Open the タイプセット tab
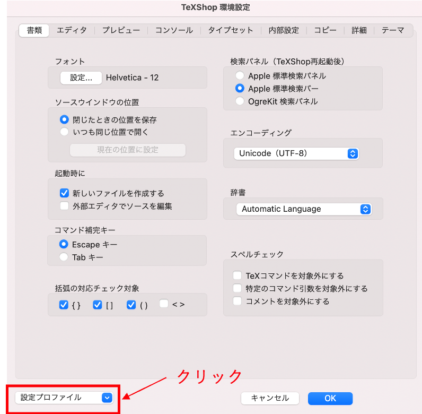The height and width of the screenshot is (414, 422). pos(231,30)
